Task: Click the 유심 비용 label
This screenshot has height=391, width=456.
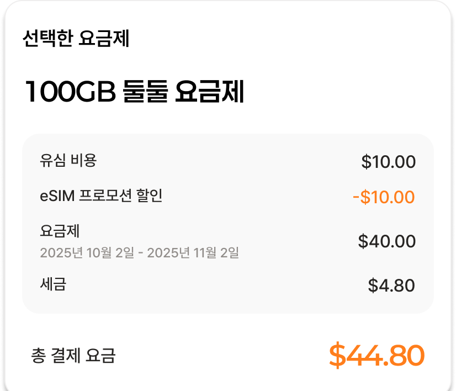Action: pos(68,161)
